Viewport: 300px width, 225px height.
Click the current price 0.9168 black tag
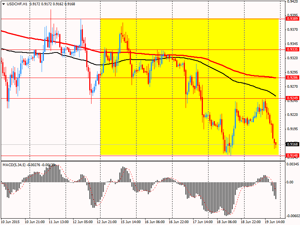pyautogui.click(x=292, y=144)
